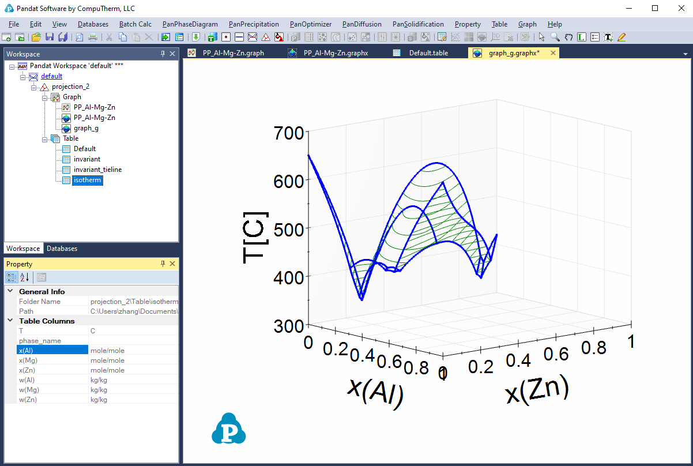Click the Add Text tool icon
693x466 pixels.
(x=608, y=37)
